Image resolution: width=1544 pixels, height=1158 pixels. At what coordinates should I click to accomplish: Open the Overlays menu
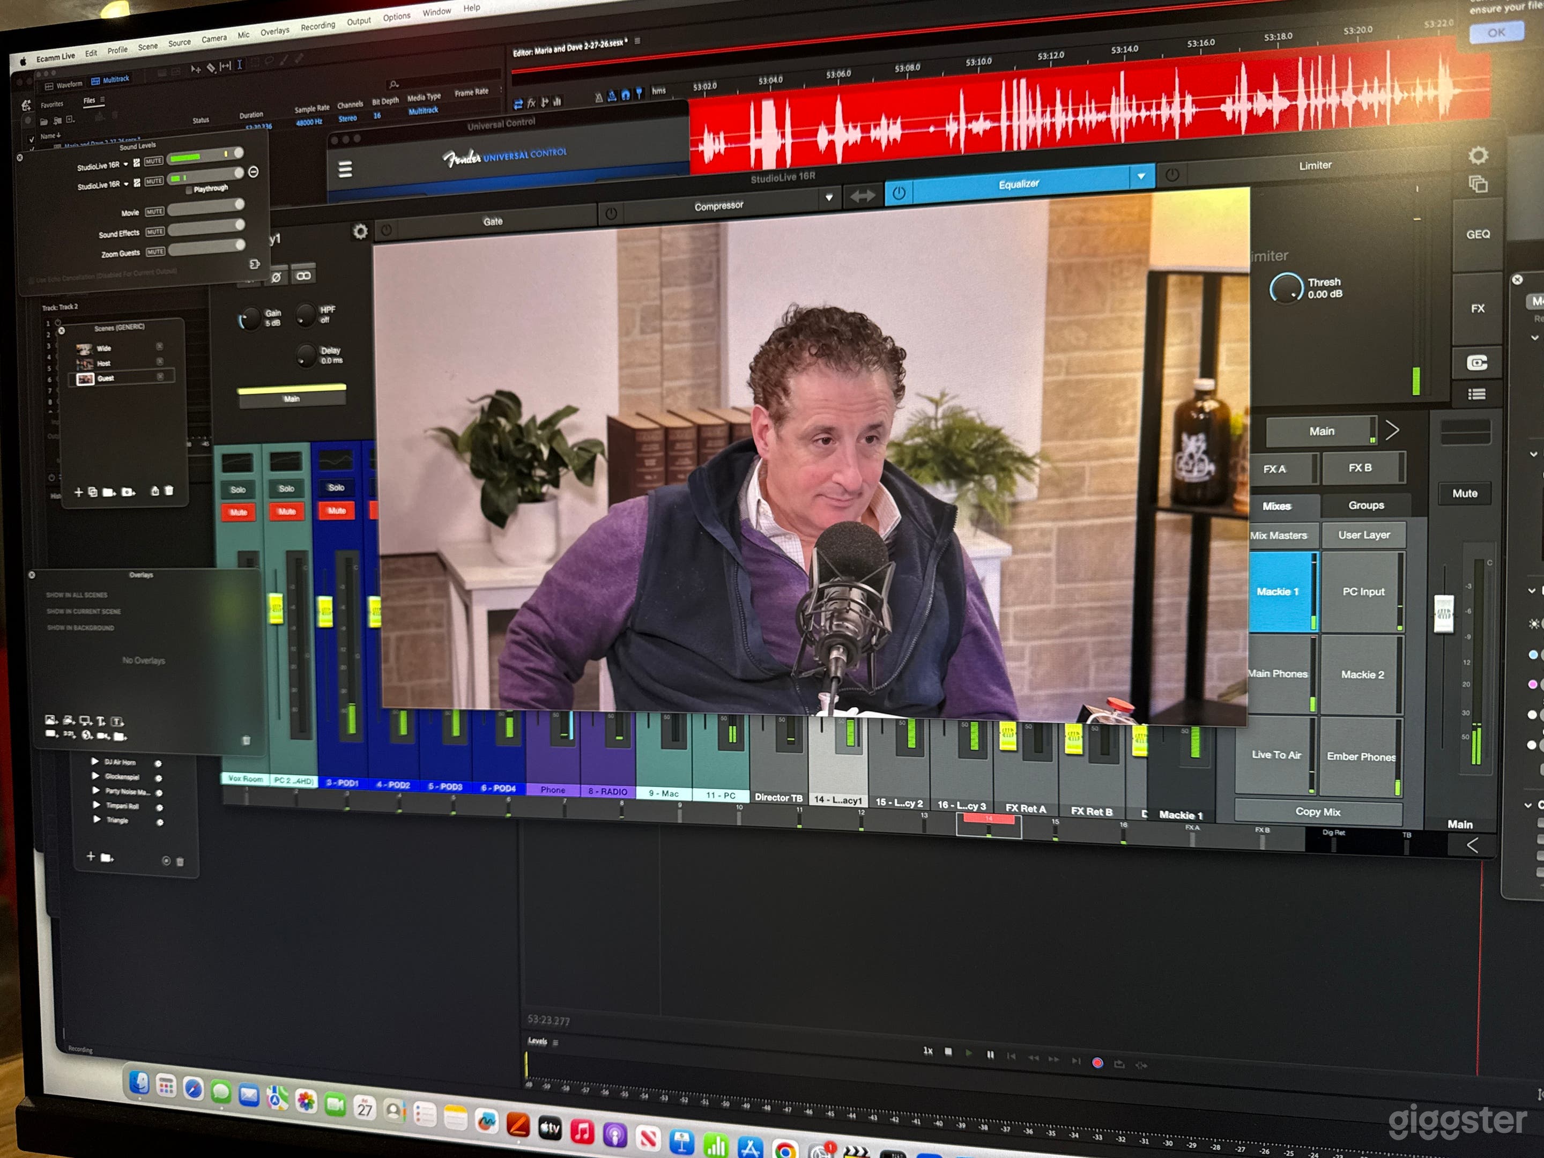pyautogui.click(x=274, y=32)
